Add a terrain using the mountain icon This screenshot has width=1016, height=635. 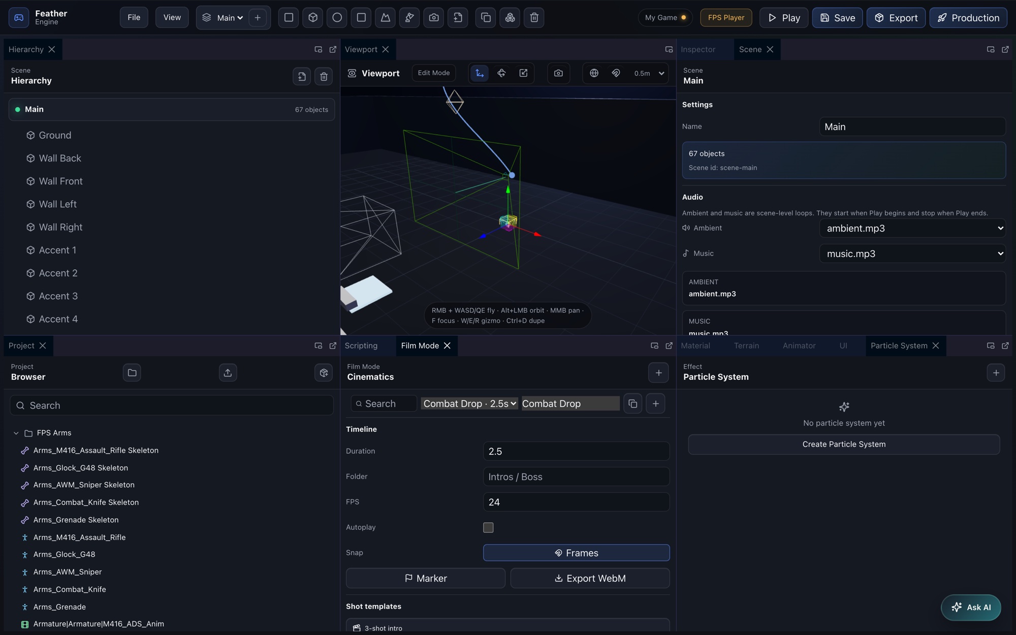386,18
